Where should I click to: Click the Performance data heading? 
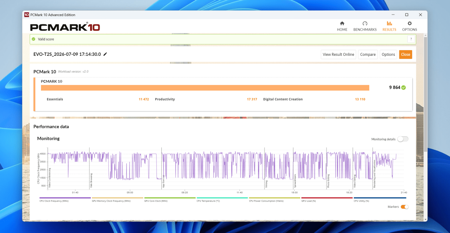tap(51, 127)
